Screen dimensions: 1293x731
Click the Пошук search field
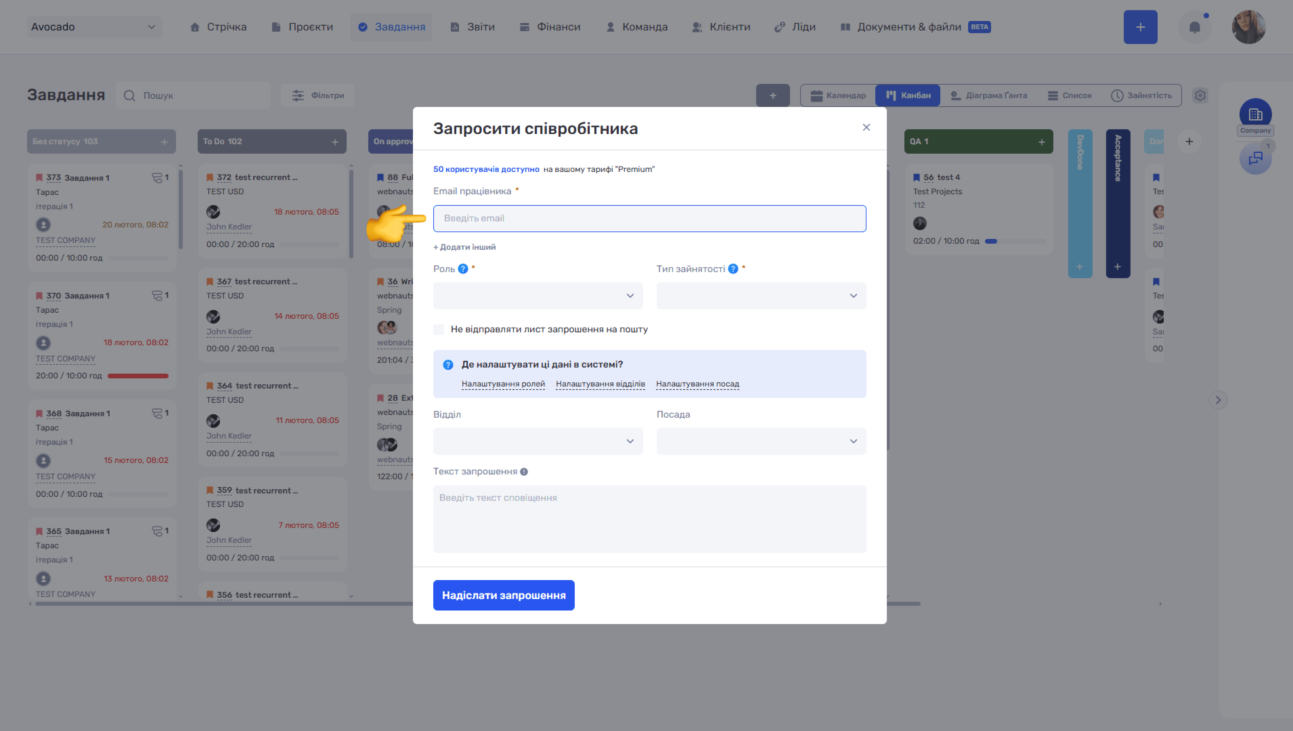193,95
